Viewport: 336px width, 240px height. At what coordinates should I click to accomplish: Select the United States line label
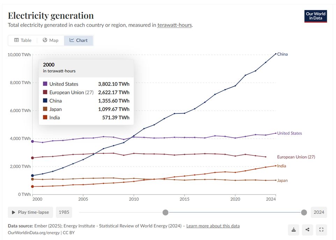(x=289, y=133)
